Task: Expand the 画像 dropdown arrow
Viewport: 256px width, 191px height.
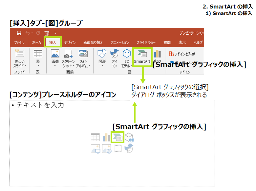Action: click(x=55, y=66)
